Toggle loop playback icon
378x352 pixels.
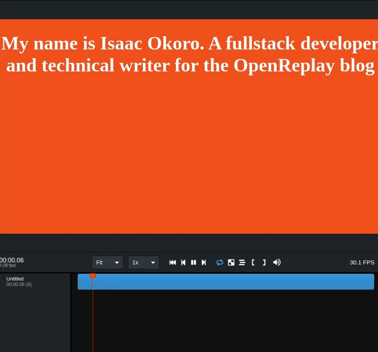pyautogui.click(x=219, y=262)
